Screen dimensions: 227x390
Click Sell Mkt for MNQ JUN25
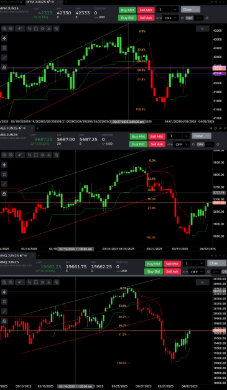pyautogui.click(x=172, y=264)
